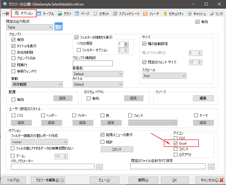Go to the キャッシュ tab

[x=197, y=14]
